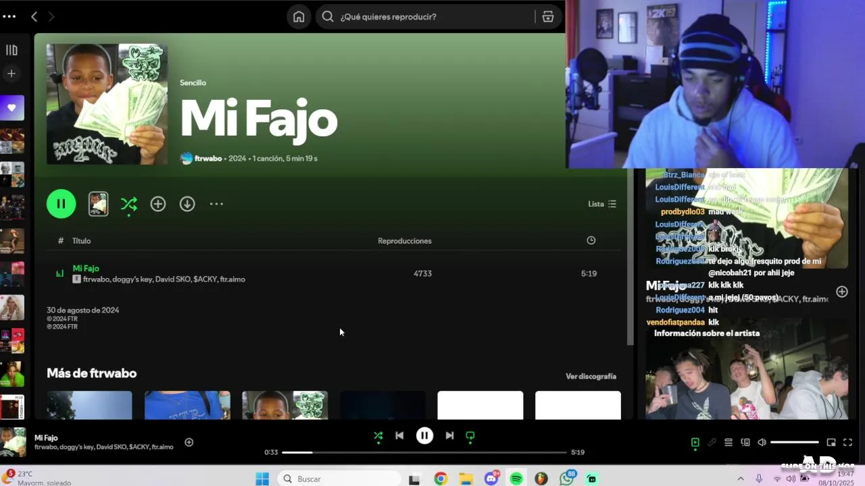Download the Mi Fajo single
This screenshot has height=486, width=865.
187,204
